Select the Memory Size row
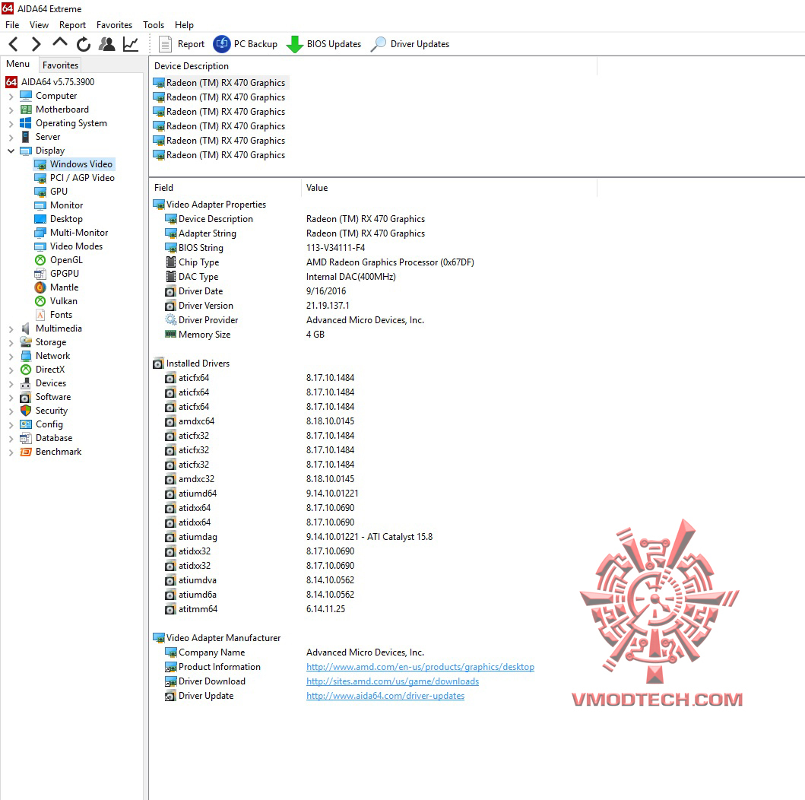Viewport: 805px width, 800px height. pyautogui.click(x=244, y=335)
